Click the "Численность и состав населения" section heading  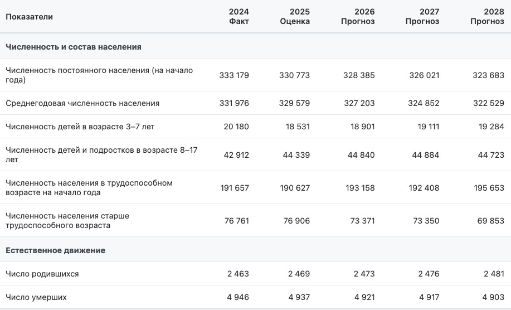pos(73,47)
